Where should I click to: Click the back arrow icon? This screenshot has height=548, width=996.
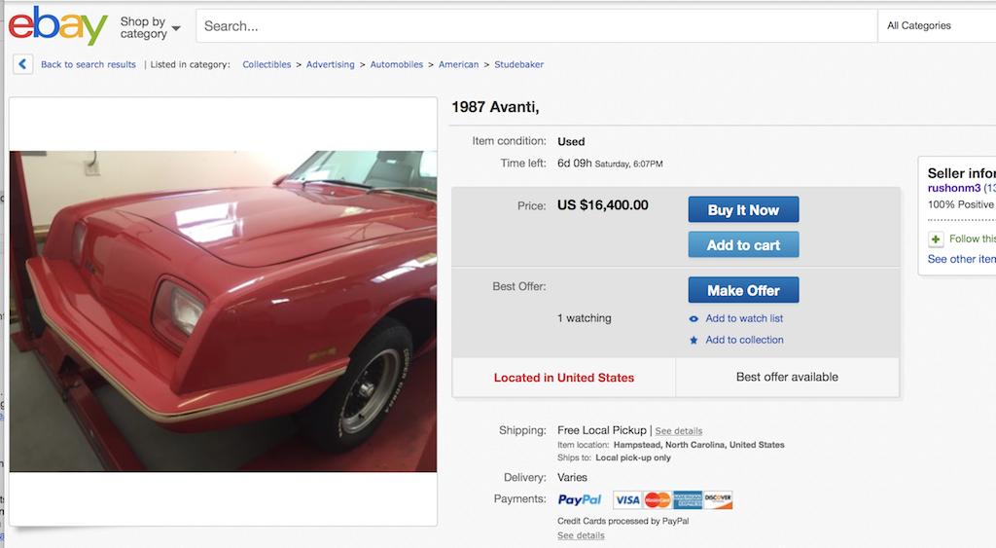pyautogui.click(x=23, y=64)
